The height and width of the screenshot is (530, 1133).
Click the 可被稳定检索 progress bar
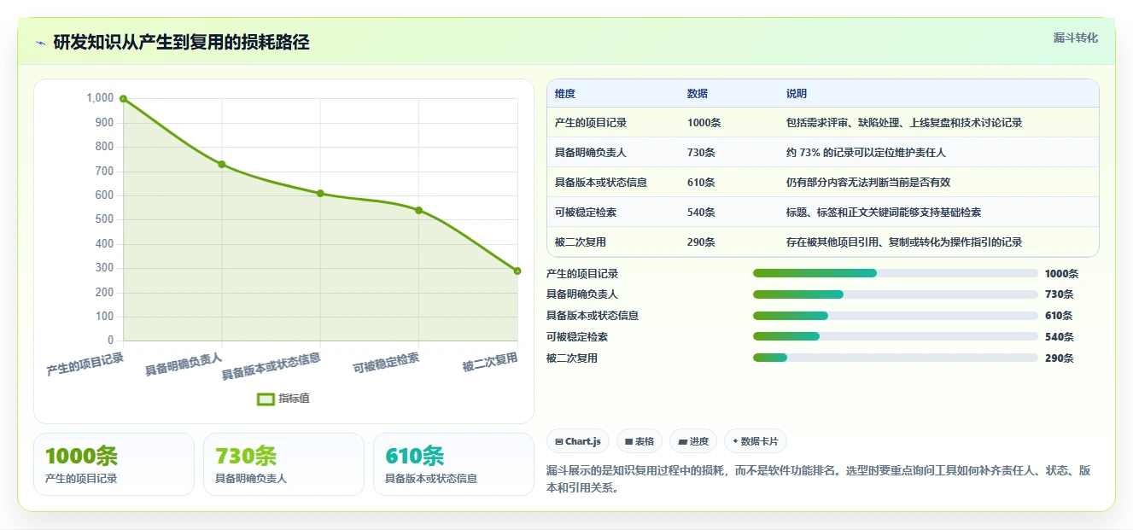pos(896,337)
